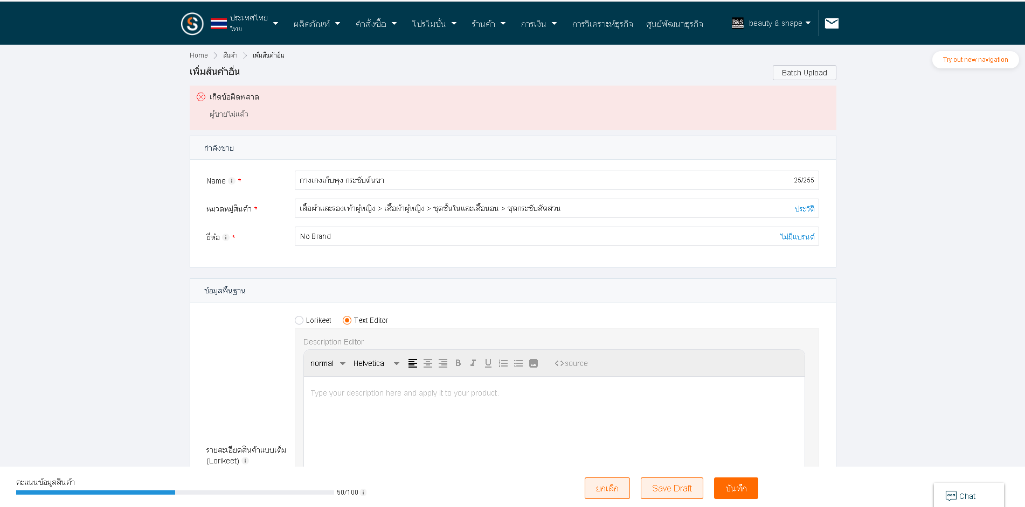
Task: Open the ผลิตภัณฑ์ menu
Action: [317, 24]
